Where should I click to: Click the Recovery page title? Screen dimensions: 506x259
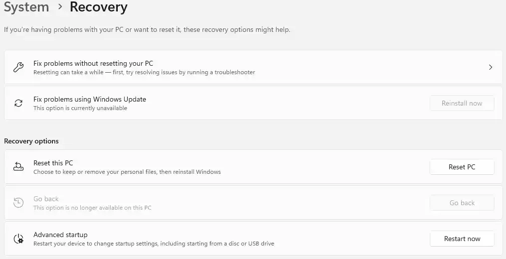coord(98,7)
